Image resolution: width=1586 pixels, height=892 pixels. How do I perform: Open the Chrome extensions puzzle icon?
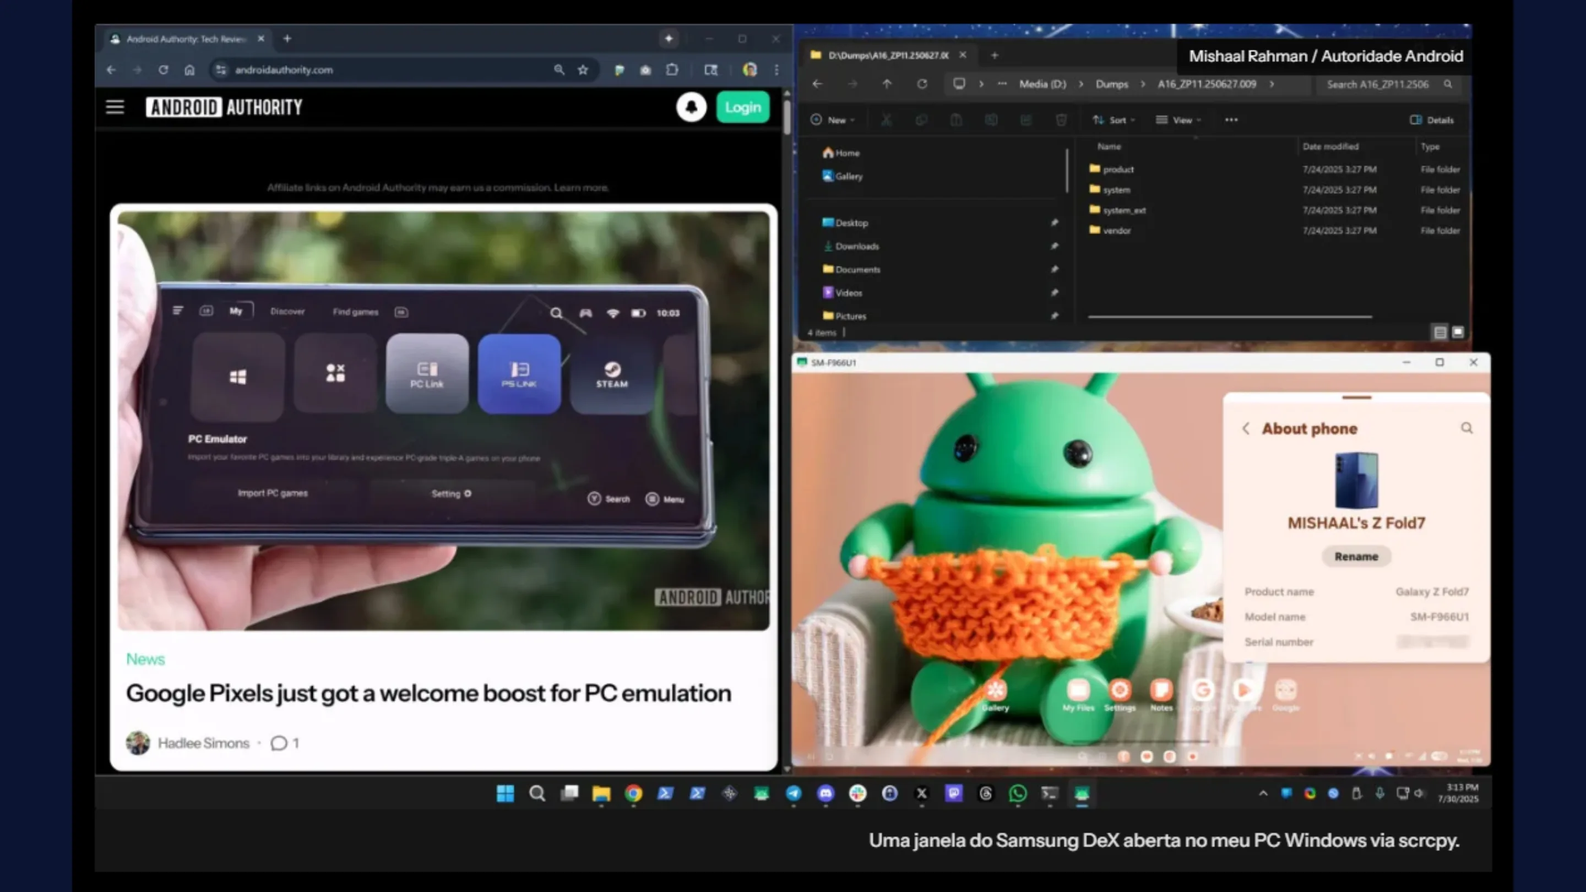coord(672,70)
